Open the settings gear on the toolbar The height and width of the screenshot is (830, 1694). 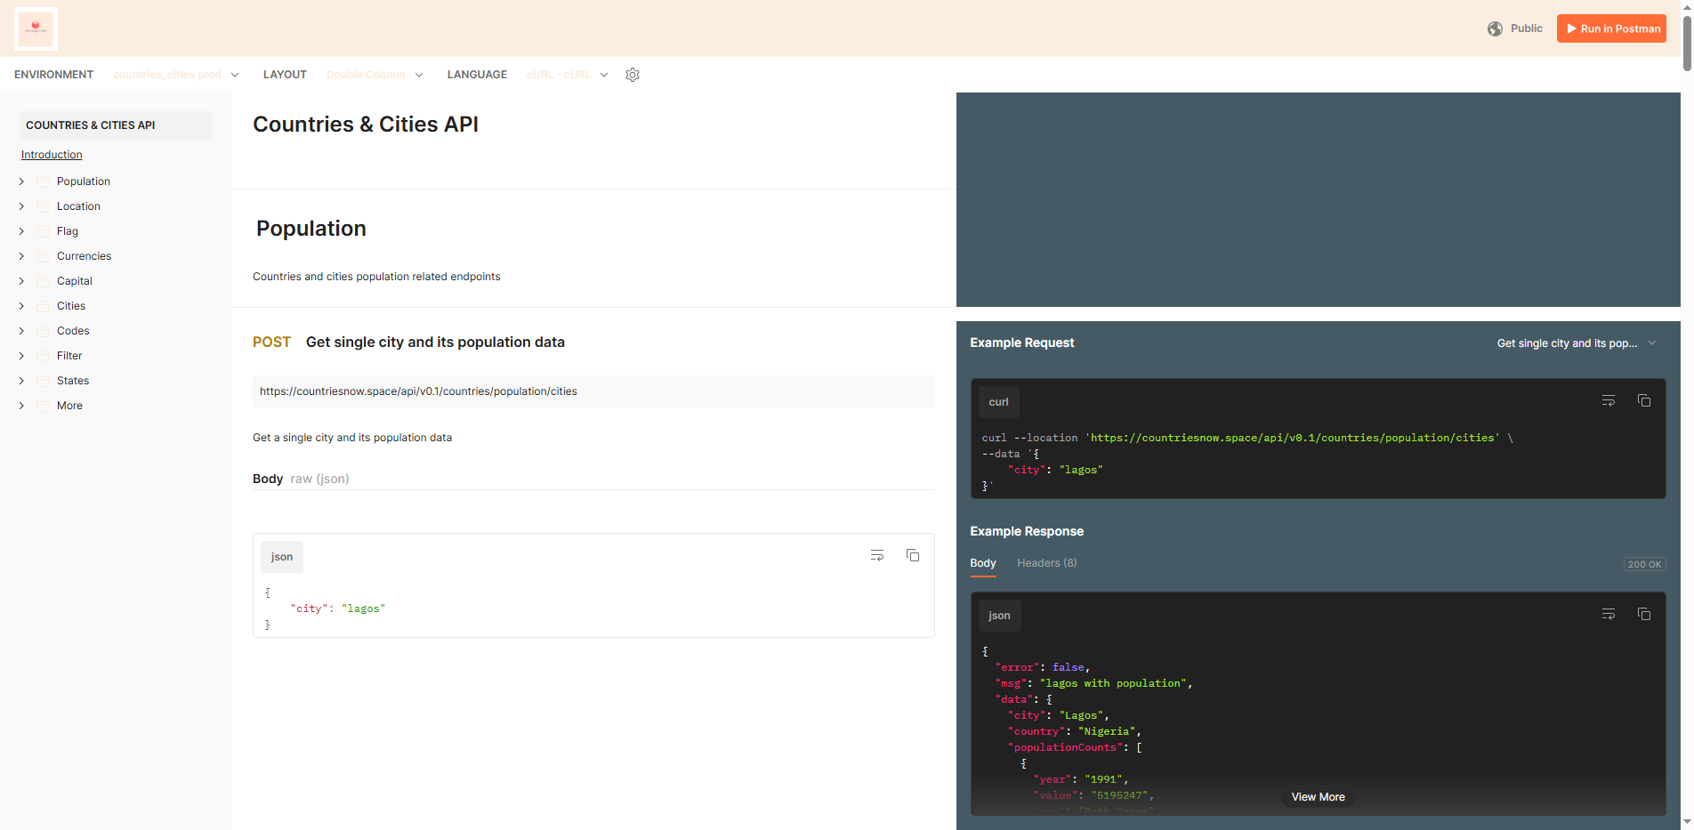click(x=633, y=75)
